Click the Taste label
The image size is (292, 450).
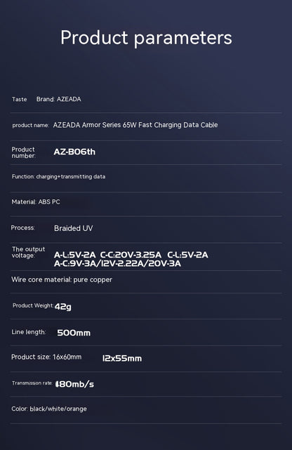[x=19, y=99]
